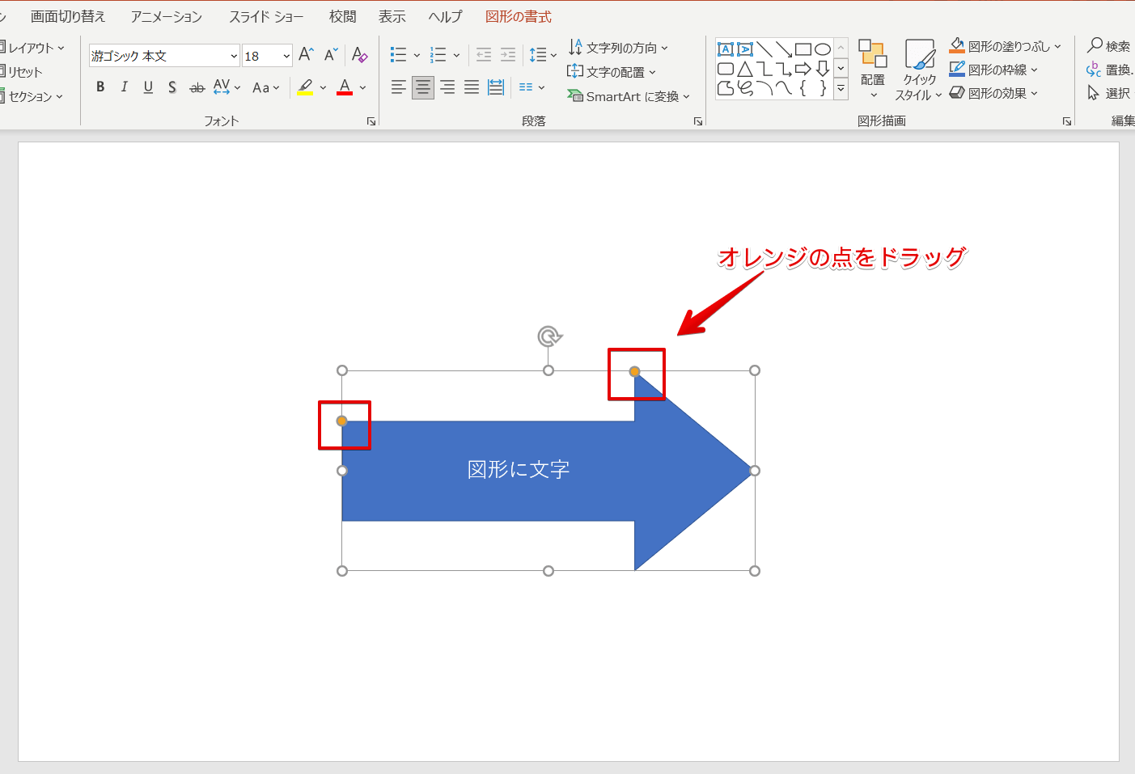Image resolution: width=1135 pixels, height=774 pixels.
Task: Align text left in paragraph group
Action: tap(399, 87)
